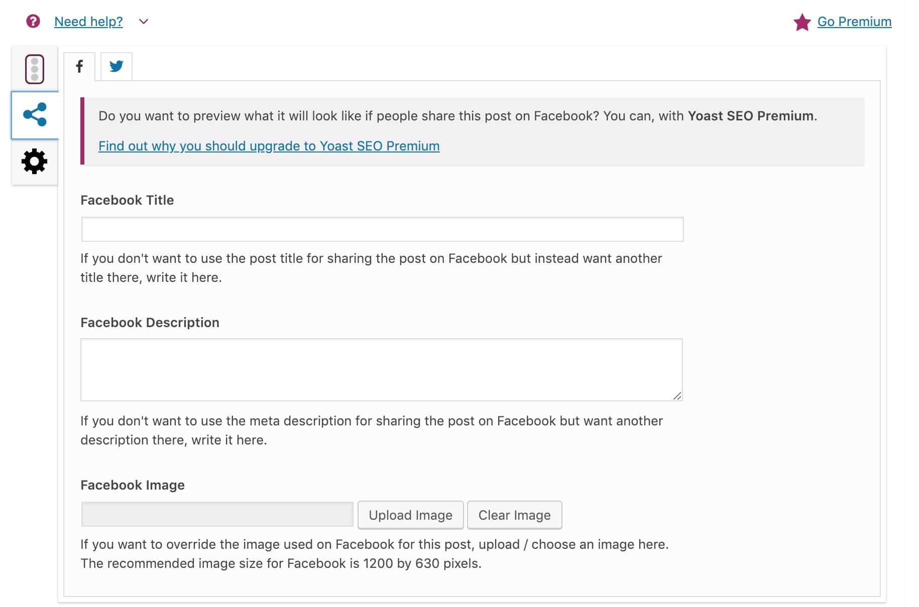Image resolution: width=919 pixels, height=607 pixels.
Task: Click the 'Yoast SEO Premium' bold text
Action: click(x=750, y=116)
